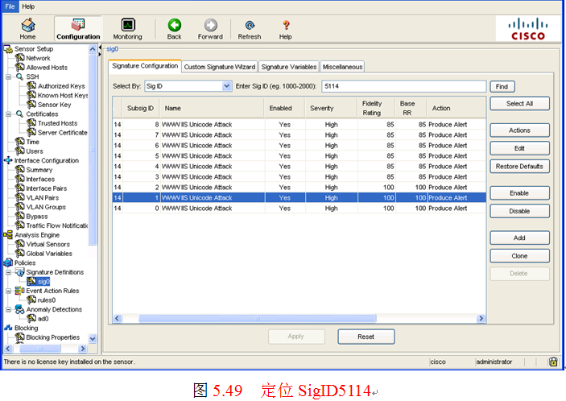566x401 pixels.
Task: Click the Find button
Action: pyautogui.click(x=502, y=87)
